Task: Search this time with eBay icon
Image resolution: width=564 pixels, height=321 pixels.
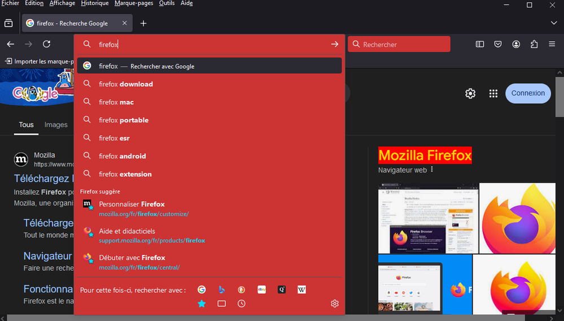Action: pos(261,289)
